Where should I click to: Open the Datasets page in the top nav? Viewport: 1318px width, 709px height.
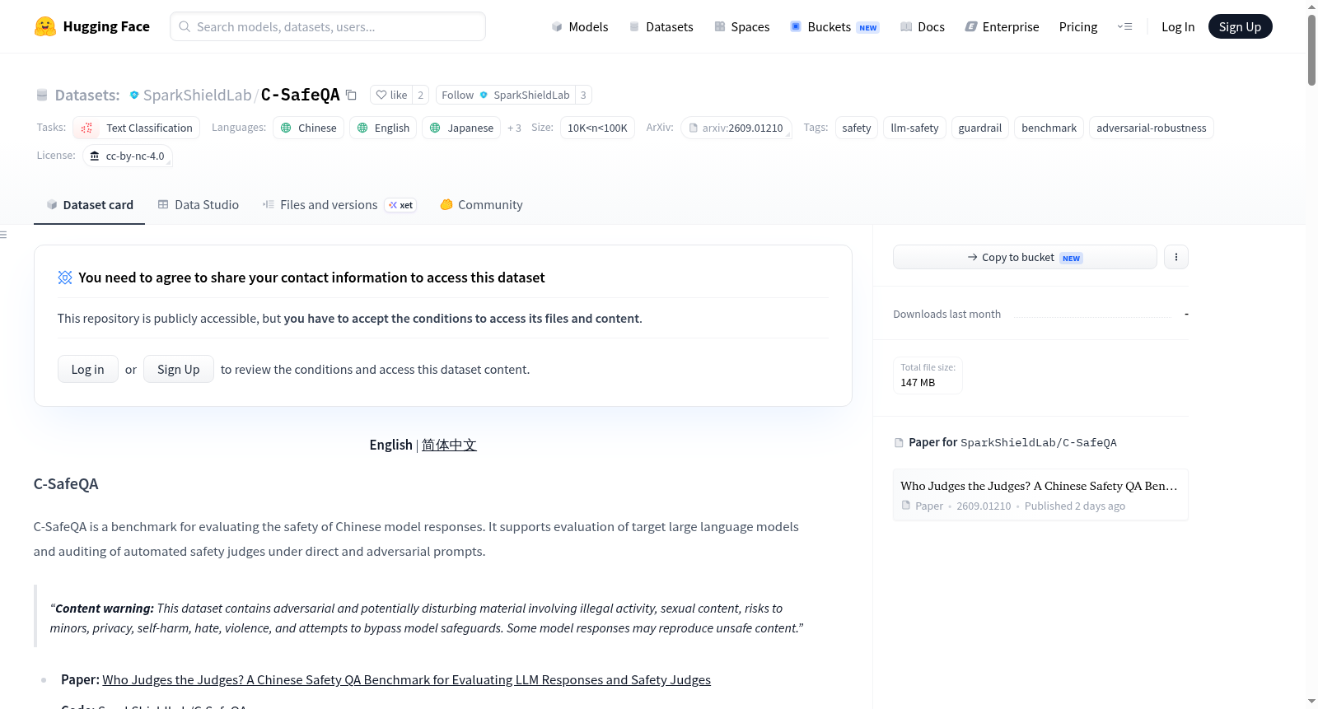point(661,26)
